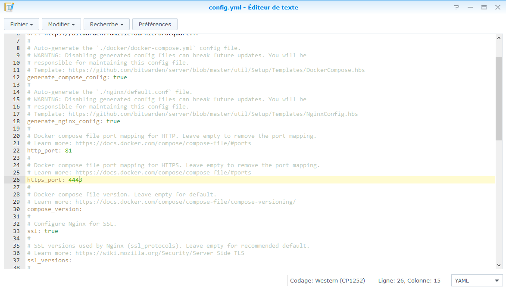Open the YAML language dropdown

(x=477, y=281)
